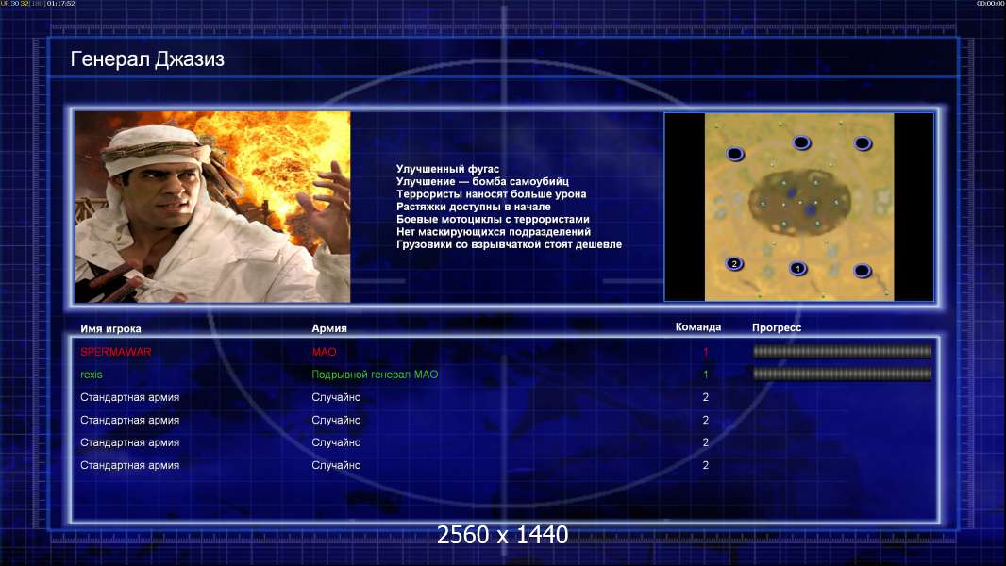Click start position marker numbered 2
1006x566 pixels.
pos(734,263)
